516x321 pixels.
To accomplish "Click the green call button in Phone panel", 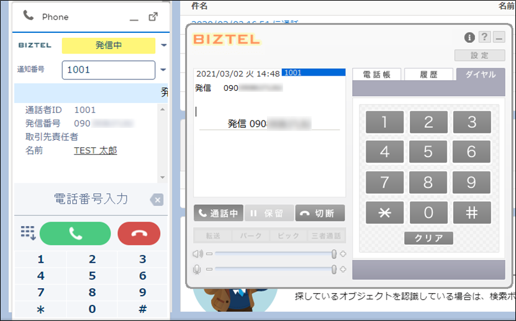I will (x=75, y=233).
